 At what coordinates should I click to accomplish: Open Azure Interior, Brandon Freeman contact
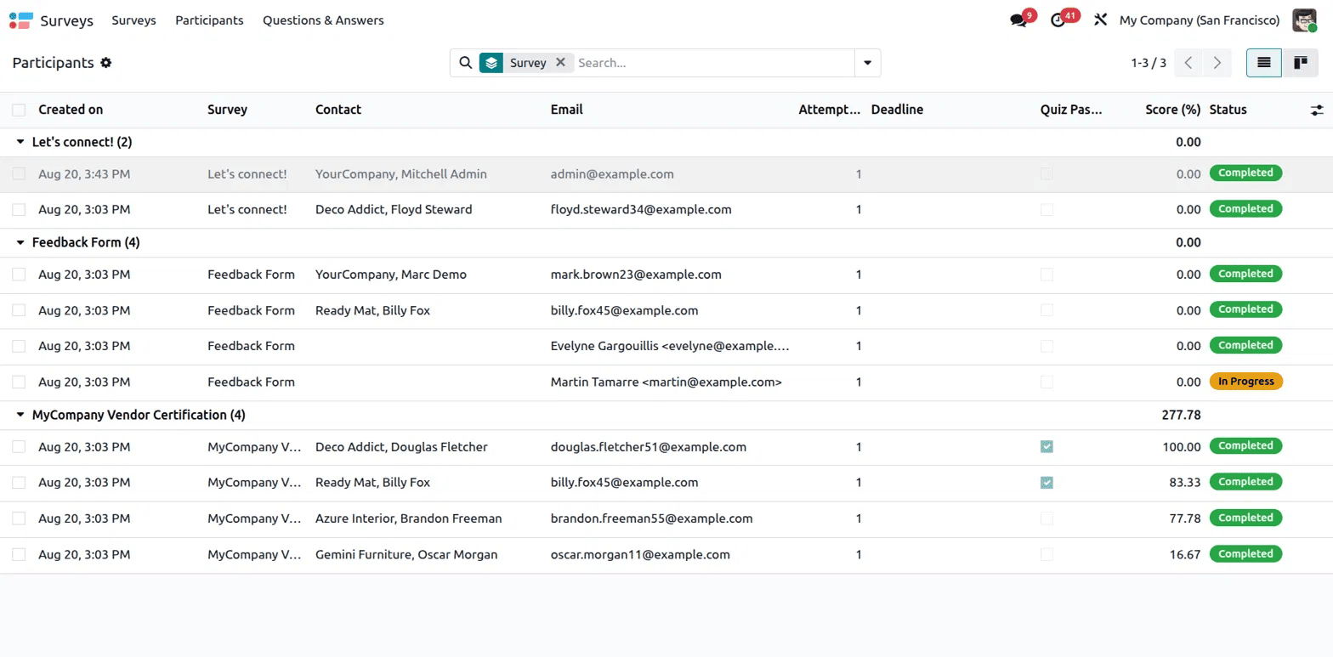[408, 518]
